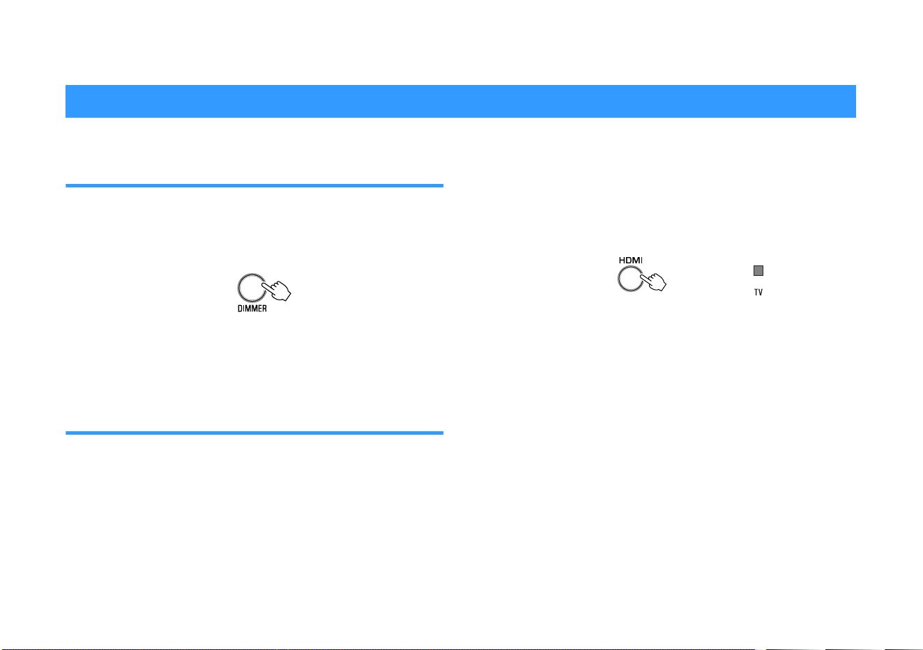This screenshot has height=650, width=923.
Task: Click the lower thin blue section divider
Action: 254,433
